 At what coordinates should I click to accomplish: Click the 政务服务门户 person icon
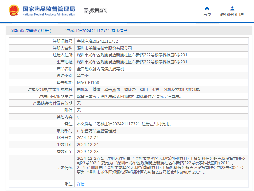tap(232, 8)
